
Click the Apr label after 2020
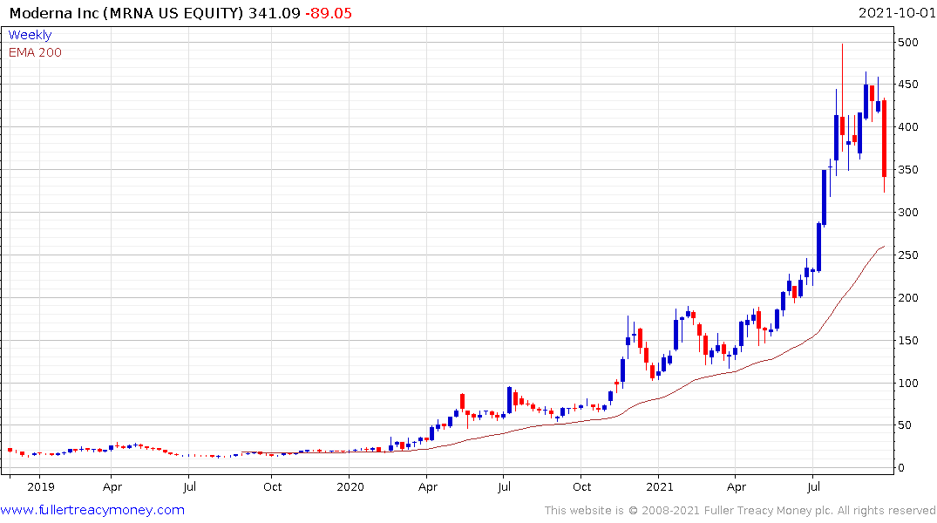point(428,486)
